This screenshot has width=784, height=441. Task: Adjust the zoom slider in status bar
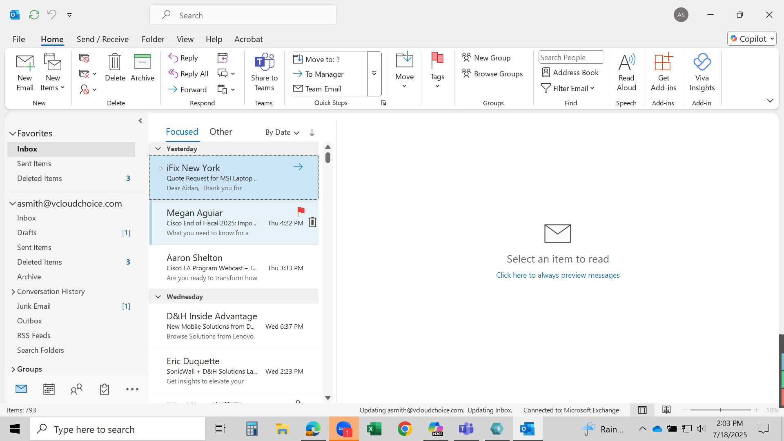(721, 410)
